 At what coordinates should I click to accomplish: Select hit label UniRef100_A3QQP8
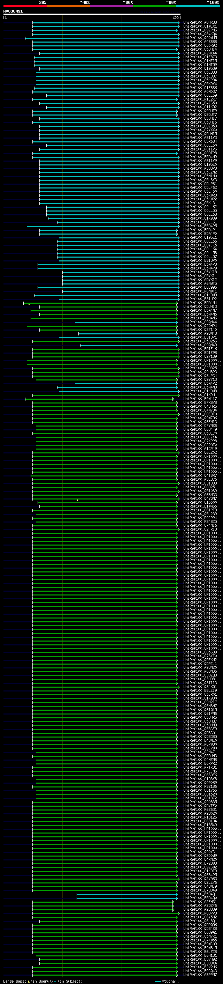tap(200, 169)
